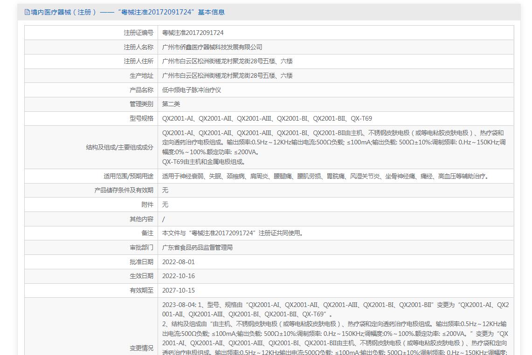Click the 结构及组成/主要组成成分 row label
The height and width of the screenshot is (355, 532).
(119, 147)
